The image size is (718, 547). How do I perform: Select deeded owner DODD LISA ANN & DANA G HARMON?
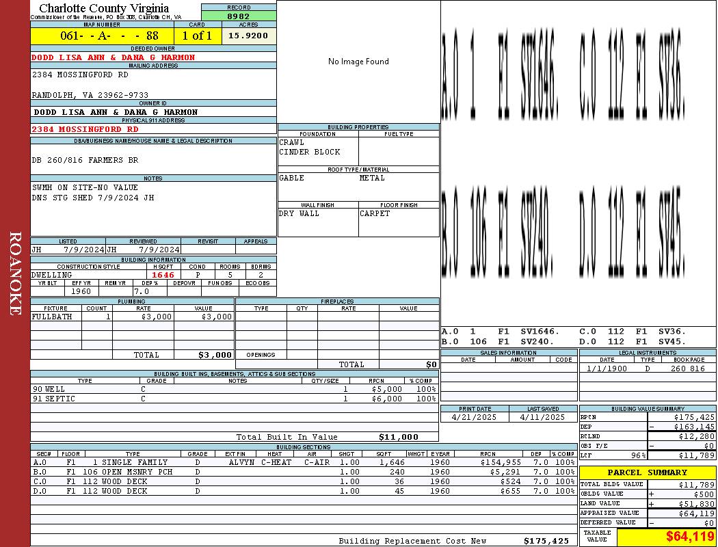click(x=113, y=57)
